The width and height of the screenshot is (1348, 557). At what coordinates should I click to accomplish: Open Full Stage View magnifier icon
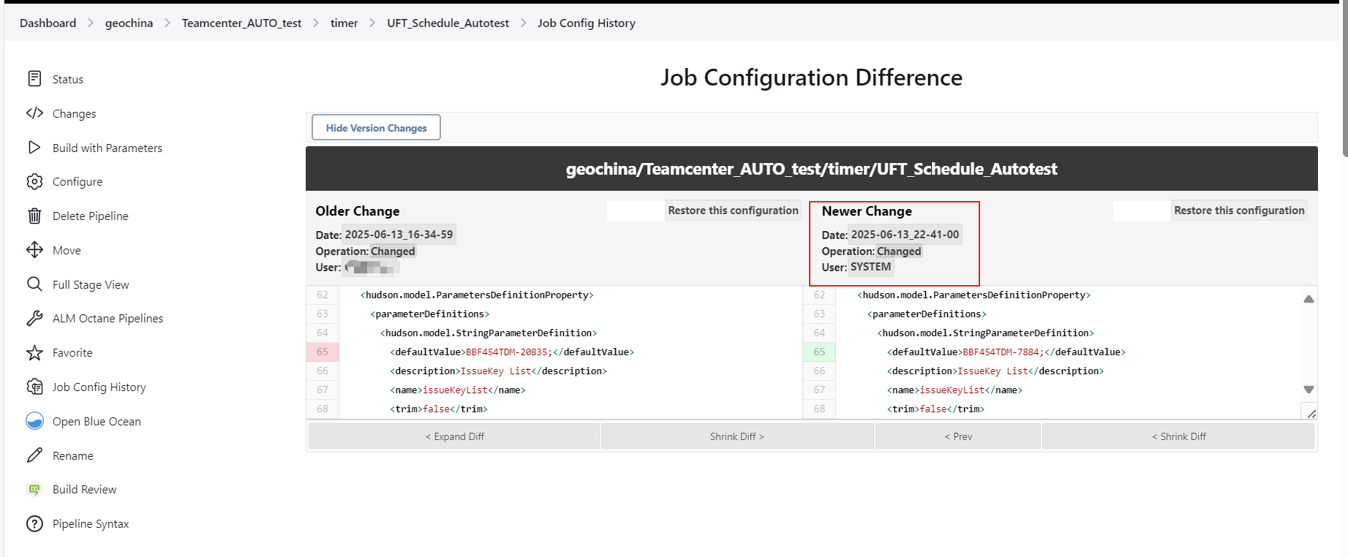click(34, 284)
